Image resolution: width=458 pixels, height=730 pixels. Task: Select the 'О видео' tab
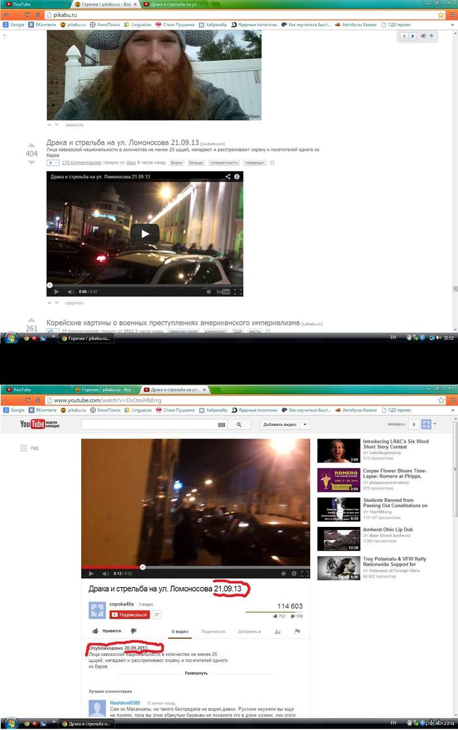tap(179, 632)
